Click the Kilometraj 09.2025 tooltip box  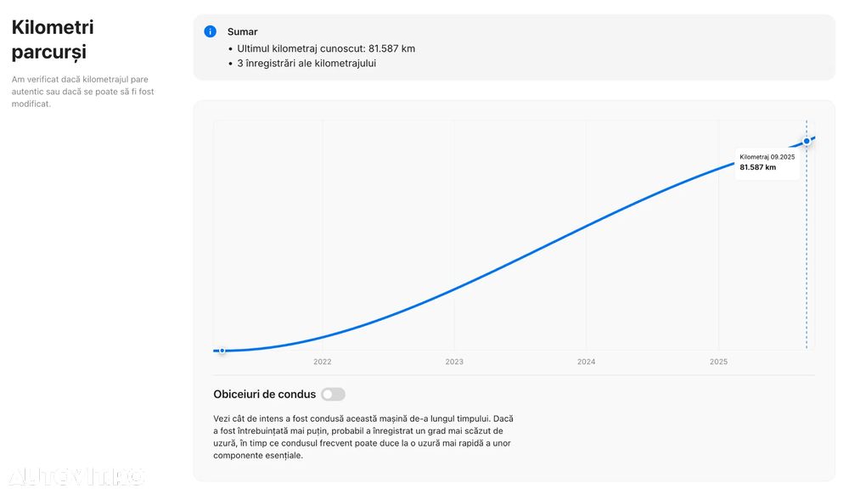pyautogui.click(x=767, y=162)
